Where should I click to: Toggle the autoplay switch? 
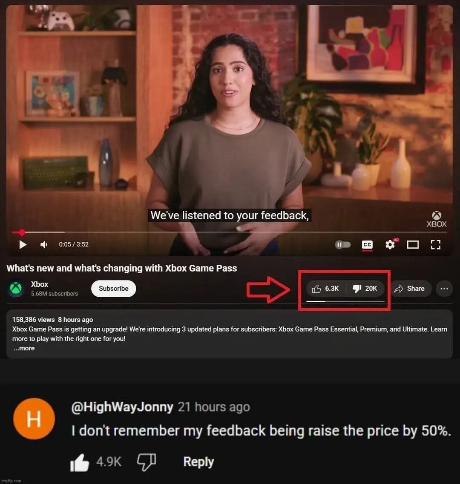342,245
